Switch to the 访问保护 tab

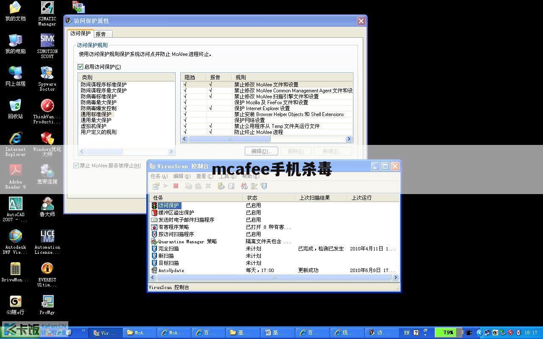80,33
